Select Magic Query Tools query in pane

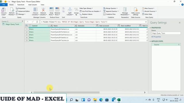click(12, 24)
